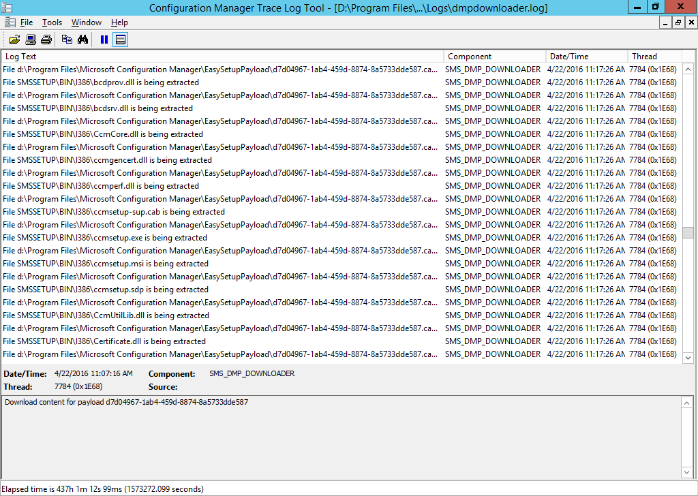
Task: Restore the inner log document window
Action: (x=678, y=22)
